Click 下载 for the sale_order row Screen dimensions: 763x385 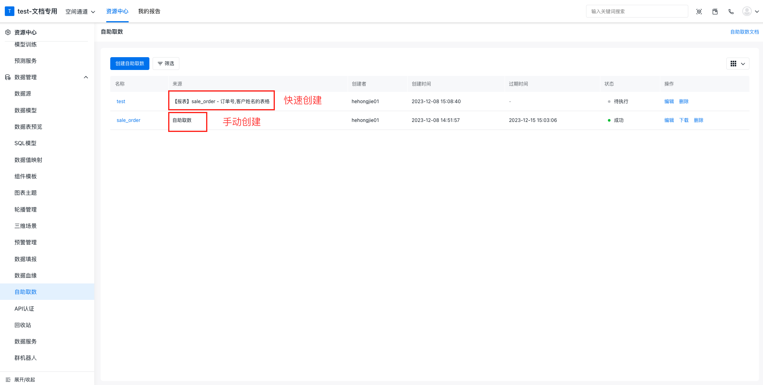[x=684, y=120]
